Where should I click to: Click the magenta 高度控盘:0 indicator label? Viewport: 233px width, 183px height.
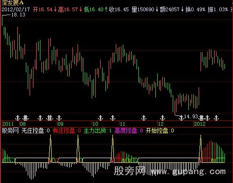(x=129, y=130)
